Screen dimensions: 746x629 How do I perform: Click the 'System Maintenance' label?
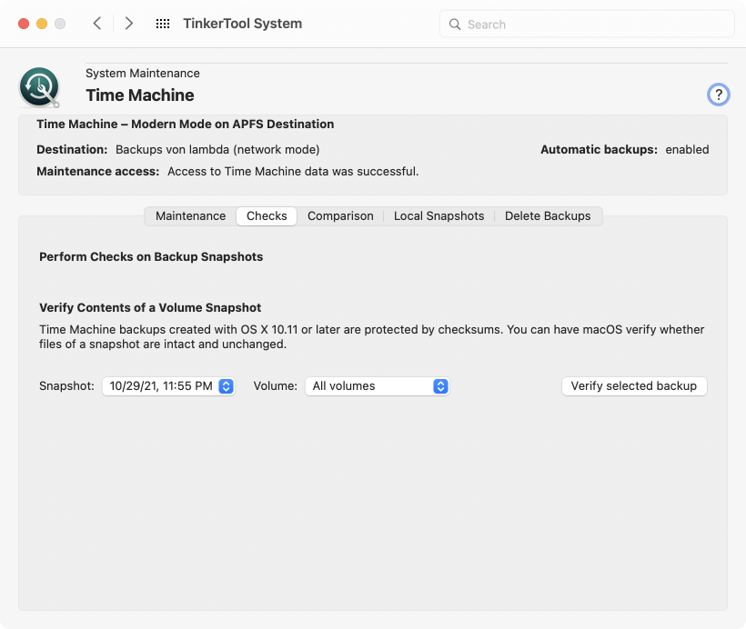pos(143,74)
